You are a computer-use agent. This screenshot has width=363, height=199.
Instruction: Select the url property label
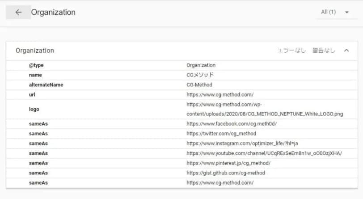tap(32, 94)
